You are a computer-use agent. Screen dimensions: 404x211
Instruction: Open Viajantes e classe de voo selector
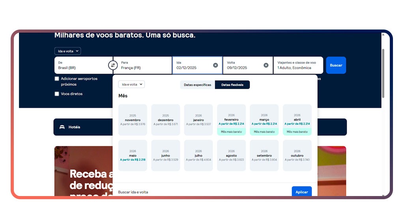pos(298,65)
